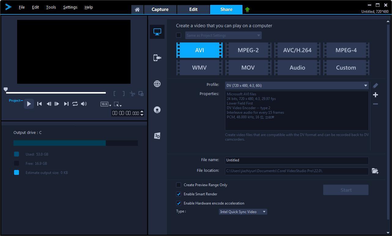Choose the MPEG-2 format button
This screenshot has width=392, height=236.
tap(248, 50)
